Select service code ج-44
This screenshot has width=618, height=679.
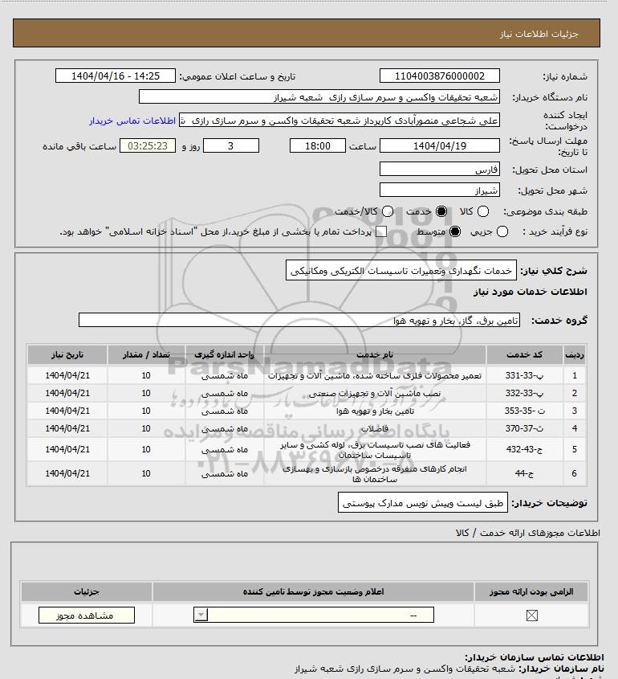coord(524,473)
